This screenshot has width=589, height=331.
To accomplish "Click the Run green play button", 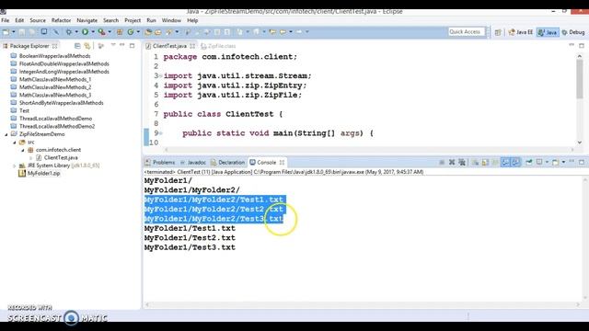I will 86,32.
